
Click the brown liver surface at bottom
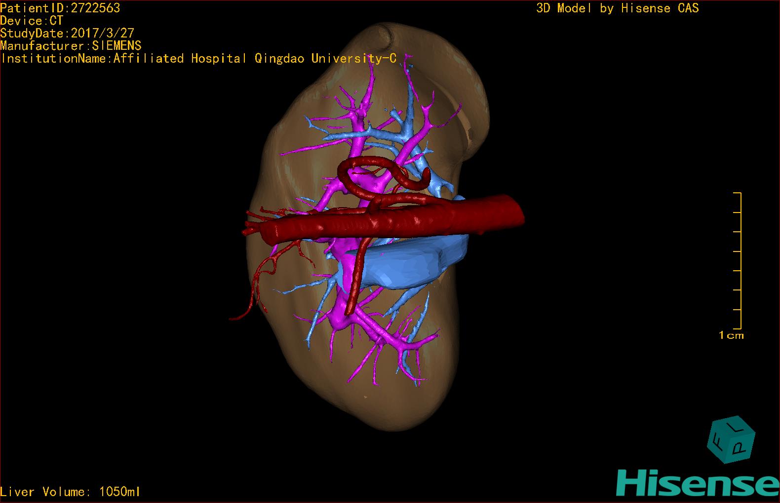390,404
